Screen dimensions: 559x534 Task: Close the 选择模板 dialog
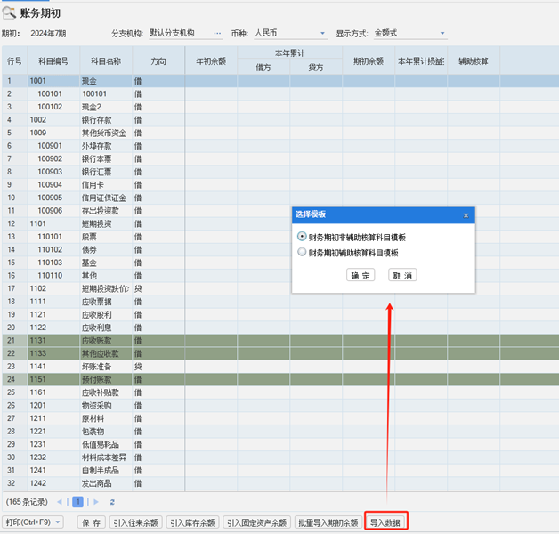click(x=466, y=215)
